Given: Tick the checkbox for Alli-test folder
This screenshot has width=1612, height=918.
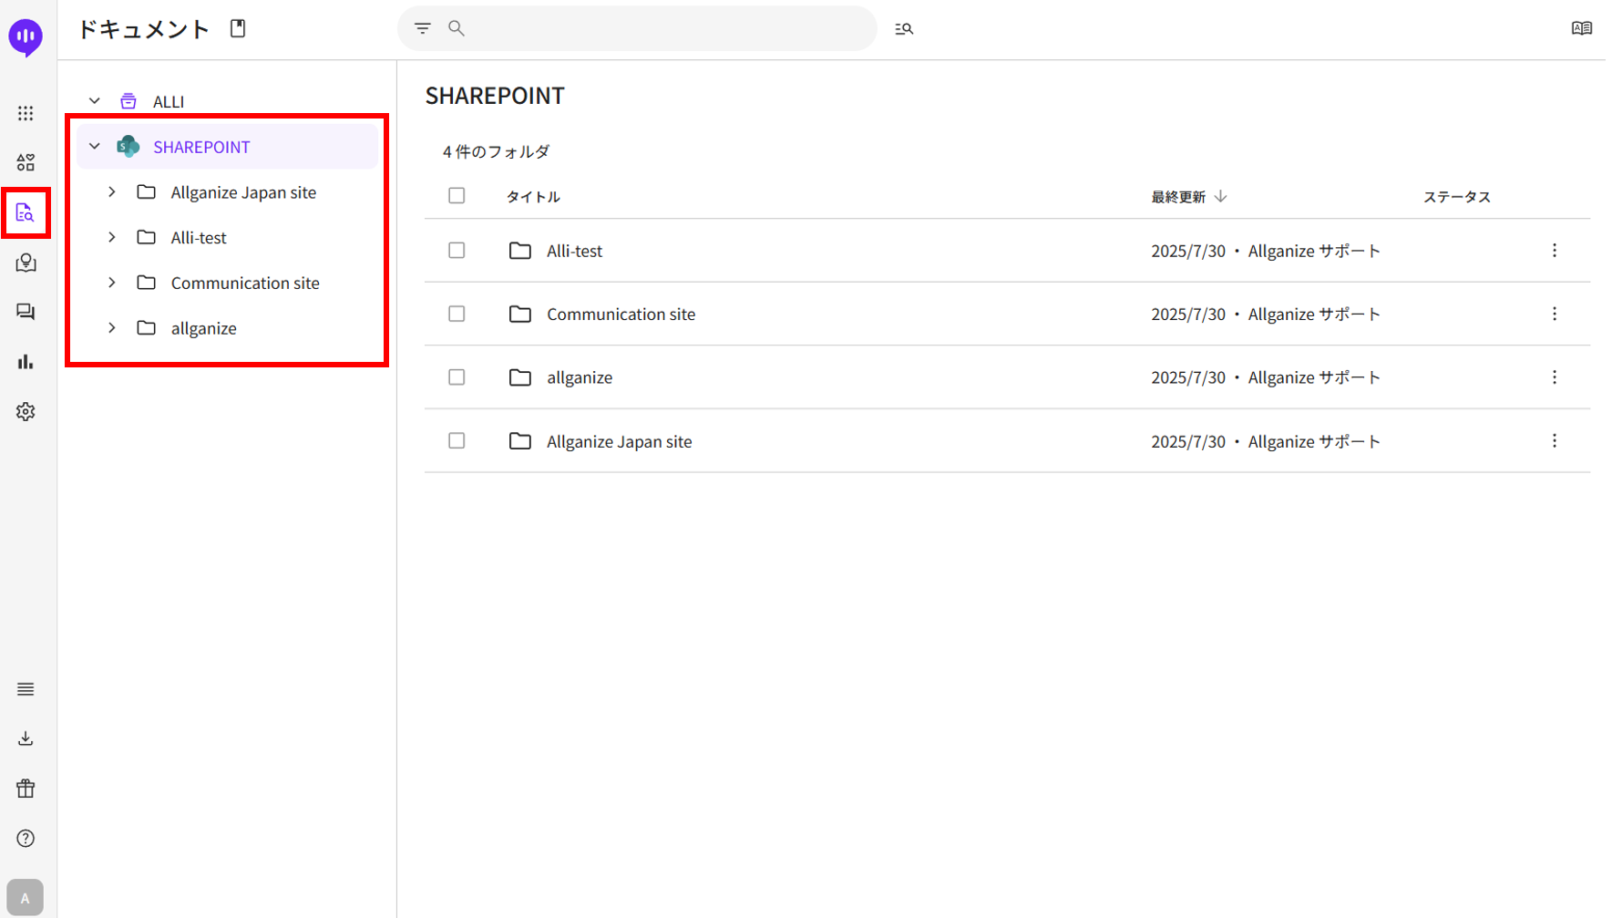Looking at the screenshot, I should 457,251.
